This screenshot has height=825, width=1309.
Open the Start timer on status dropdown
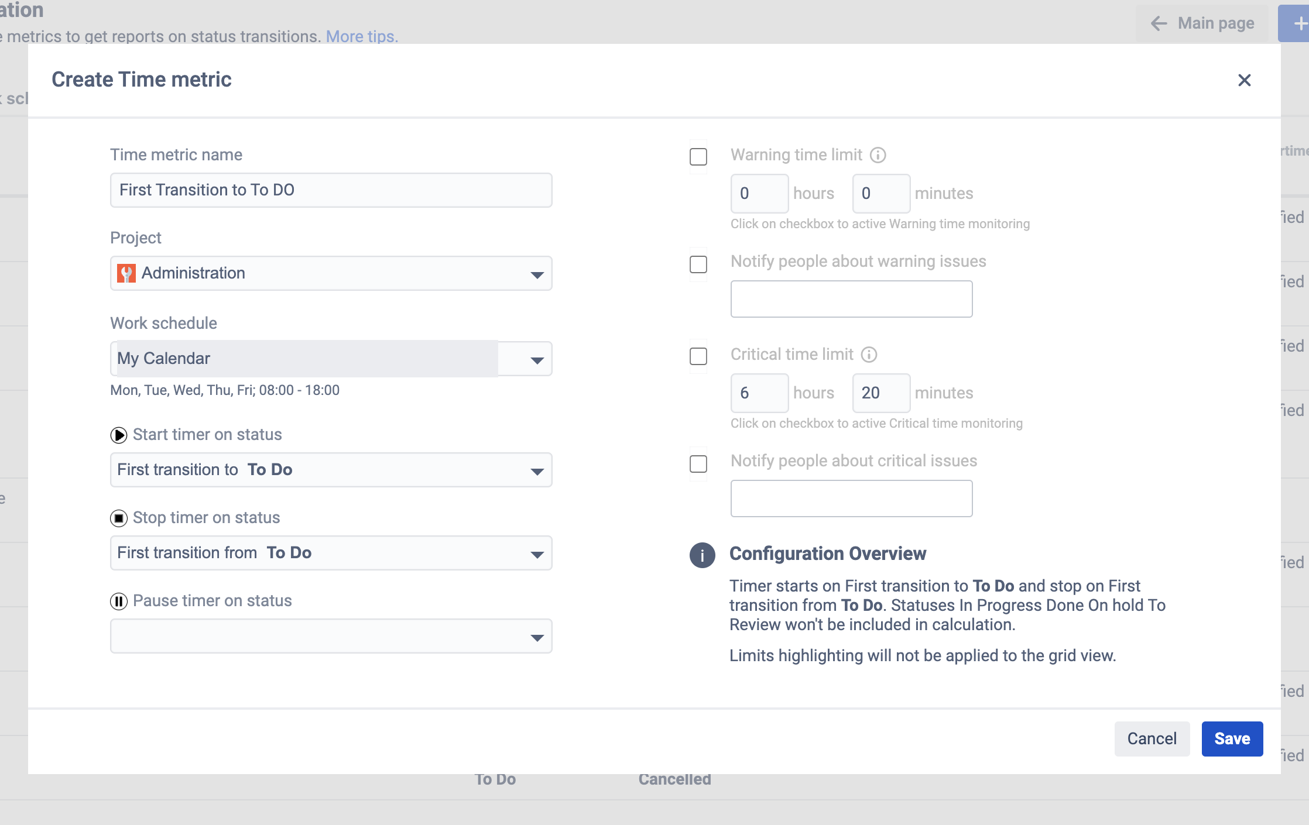point(331,470)
